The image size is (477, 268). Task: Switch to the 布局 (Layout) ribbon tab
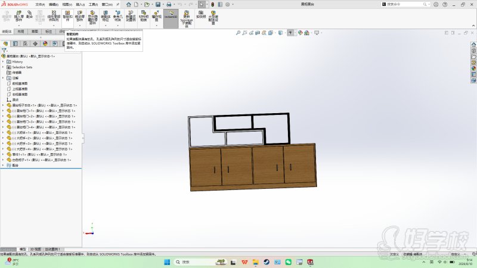(21, 32)
